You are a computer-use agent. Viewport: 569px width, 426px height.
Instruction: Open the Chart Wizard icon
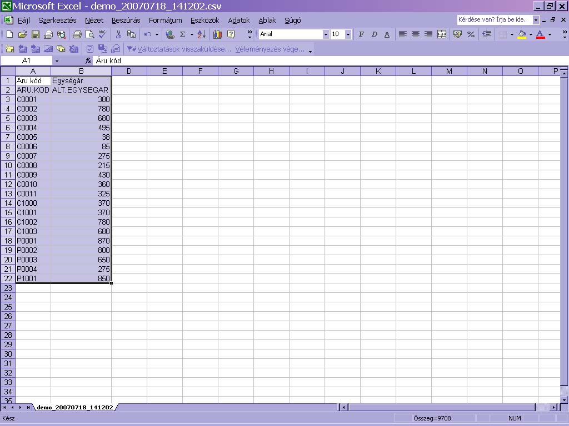point(217,34)
